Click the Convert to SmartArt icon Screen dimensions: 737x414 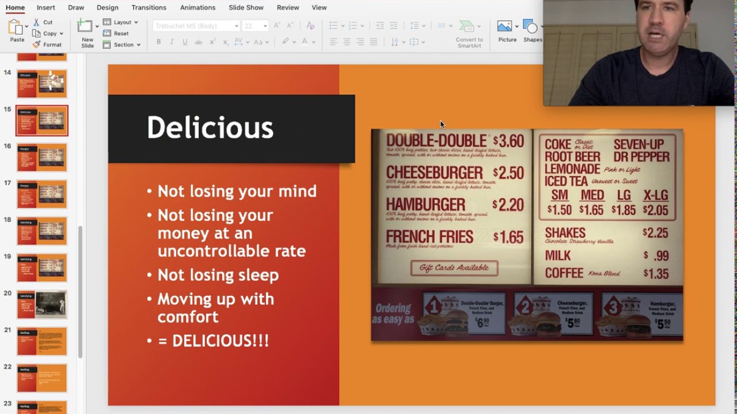466,26
